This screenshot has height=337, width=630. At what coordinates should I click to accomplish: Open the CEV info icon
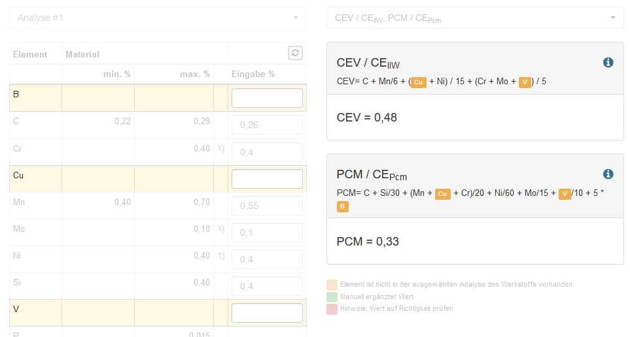pyautogui.click(x=608, y=63)
